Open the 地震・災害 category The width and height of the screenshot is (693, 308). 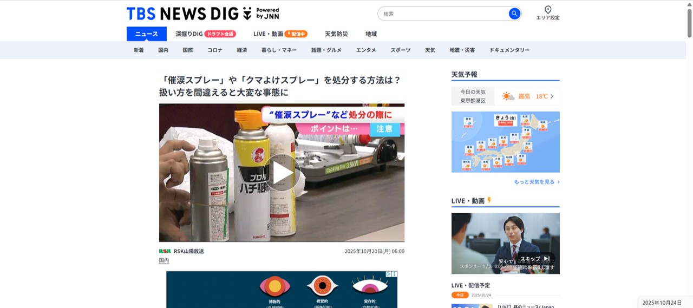462,50
